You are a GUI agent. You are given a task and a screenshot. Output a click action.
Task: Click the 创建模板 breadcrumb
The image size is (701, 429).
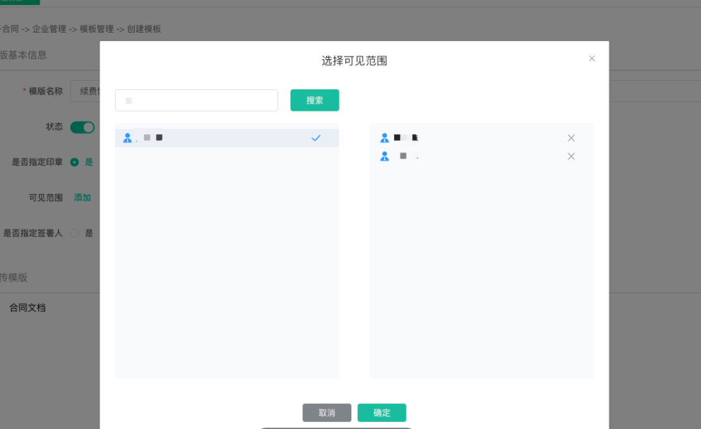tap(144, 29)
